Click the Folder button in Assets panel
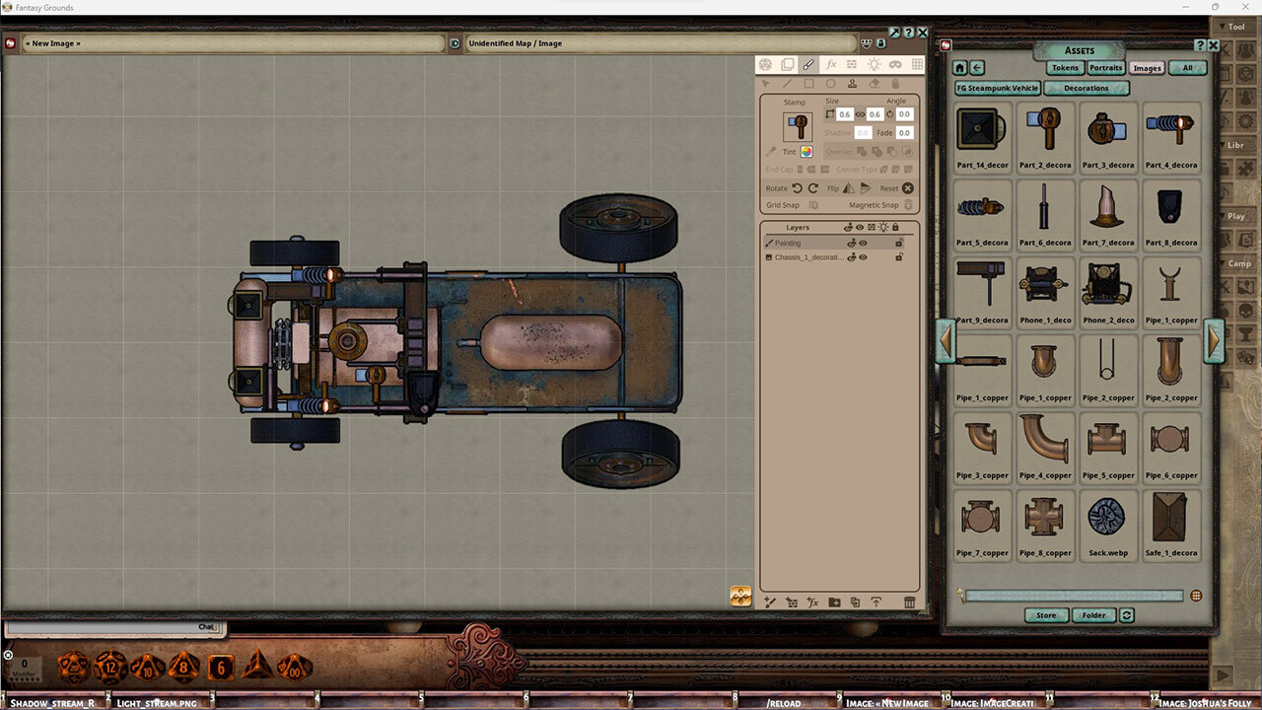 (1093, 614)
